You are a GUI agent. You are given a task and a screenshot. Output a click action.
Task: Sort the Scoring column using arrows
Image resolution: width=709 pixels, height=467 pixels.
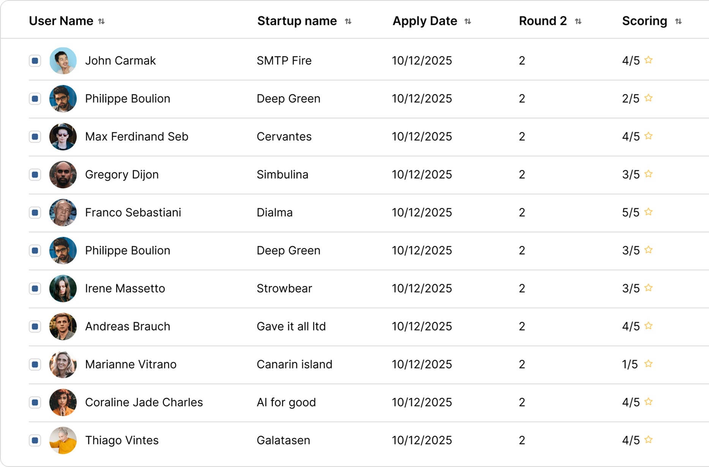[x=678, y=21]
